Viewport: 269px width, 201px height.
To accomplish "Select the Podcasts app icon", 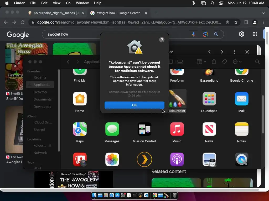I will (177, 159).
